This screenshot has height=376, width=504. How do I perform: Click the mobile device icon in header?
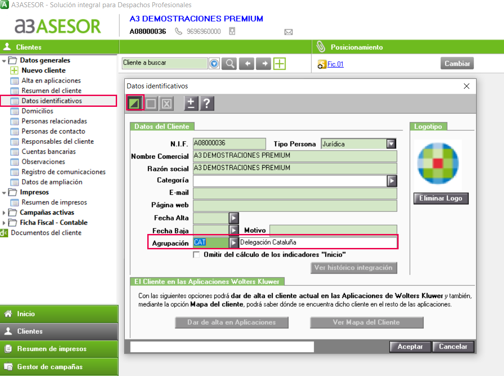pos(232,31)
